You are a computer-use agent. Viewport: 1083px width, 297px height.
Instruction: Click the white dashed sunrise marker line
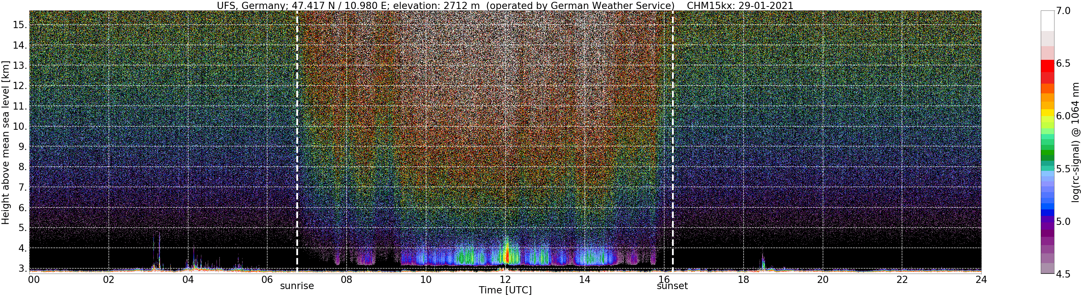coord(297,142)
